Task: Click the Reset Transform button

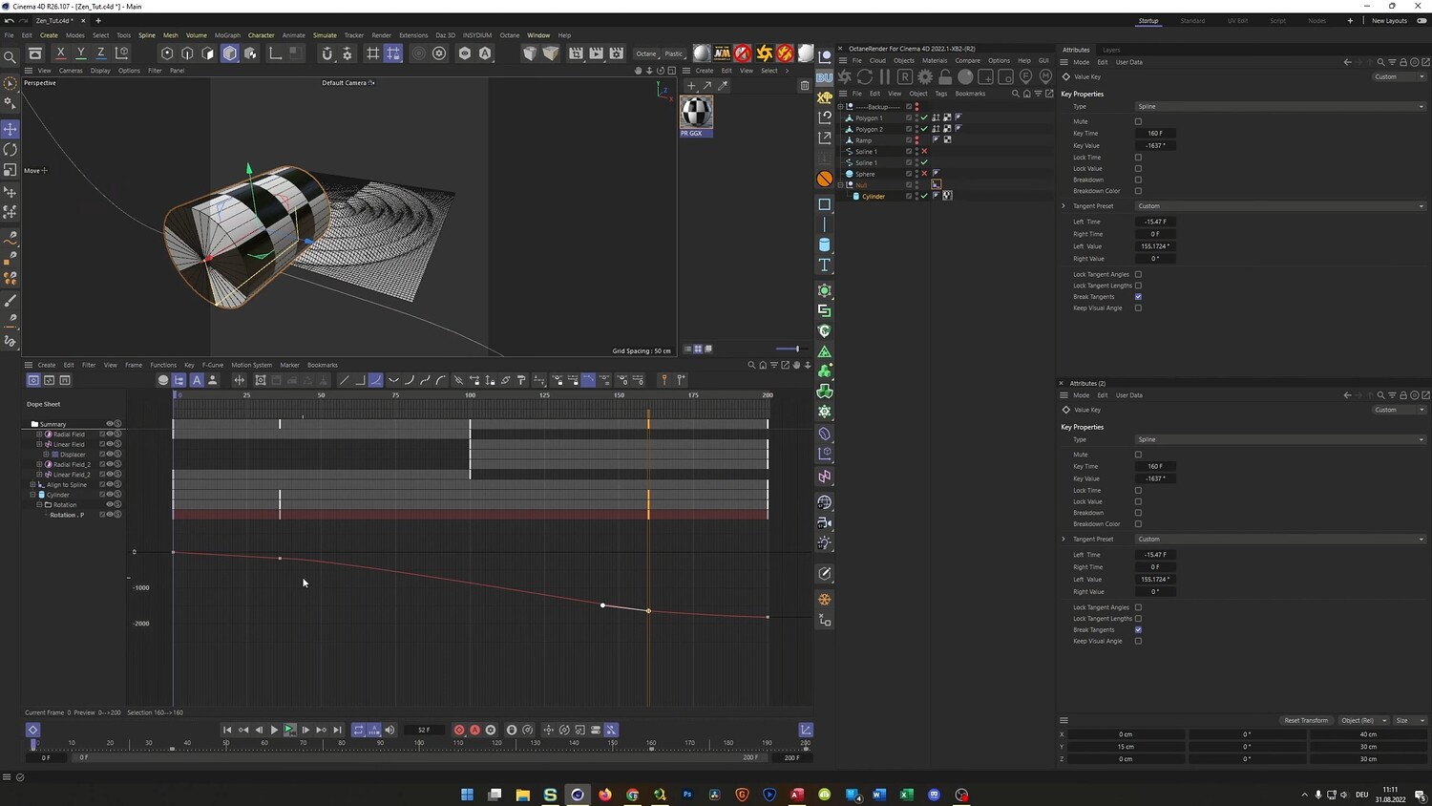Action: [1306, 720]
